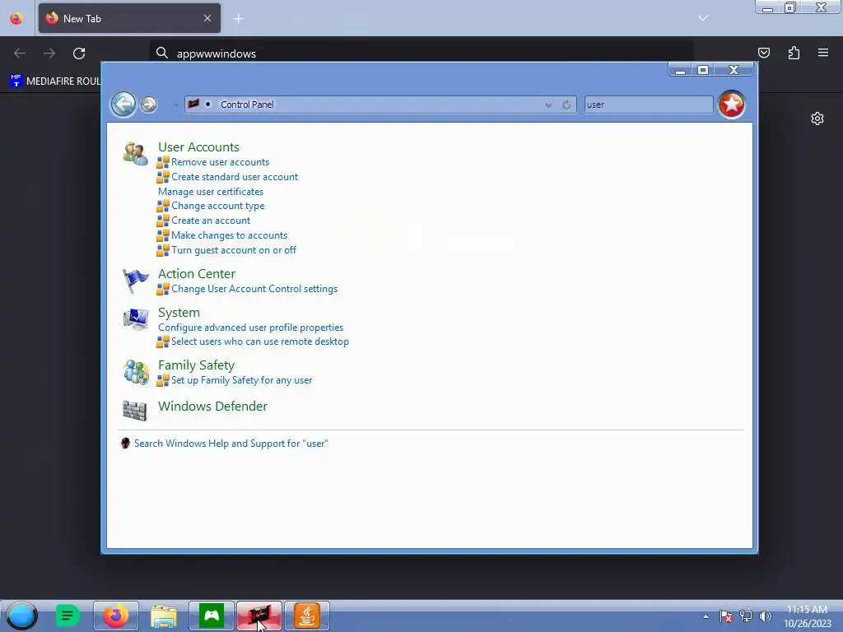Click the Control Panel back arrow button

pyautogui.click(x=123, y=105)
